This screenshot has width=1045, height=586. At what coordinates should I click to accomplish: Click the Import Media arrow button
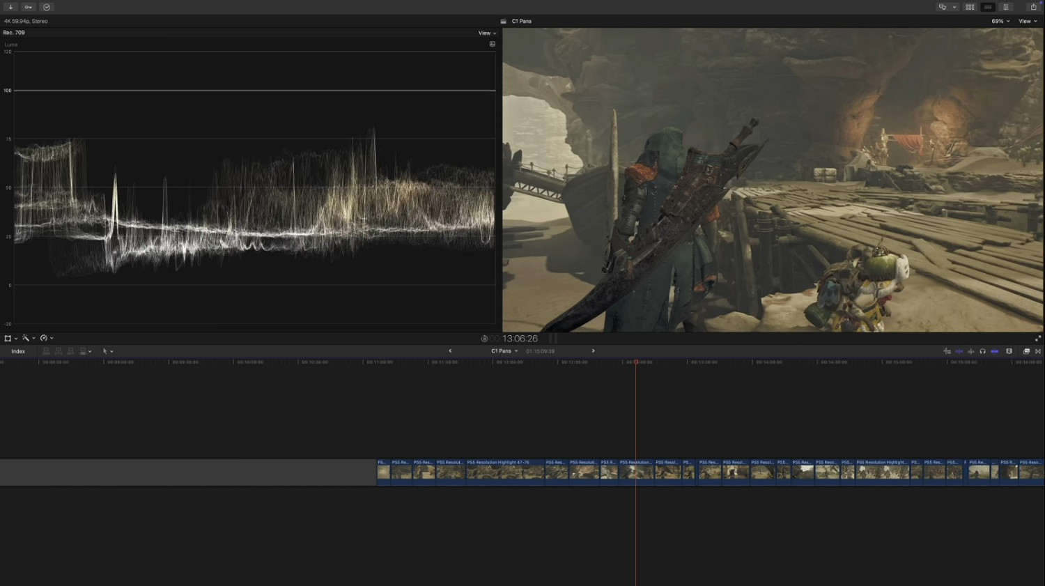click(10, 7)
